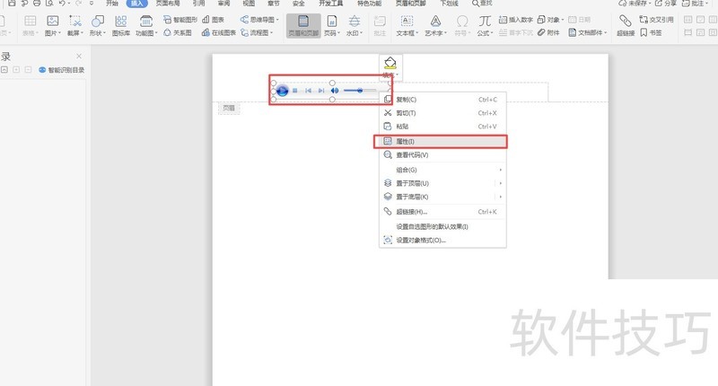Open the 页码 (Page number) tool

[332, 26]
